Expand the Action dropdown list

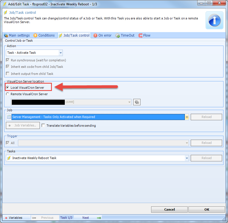(61, 53)
